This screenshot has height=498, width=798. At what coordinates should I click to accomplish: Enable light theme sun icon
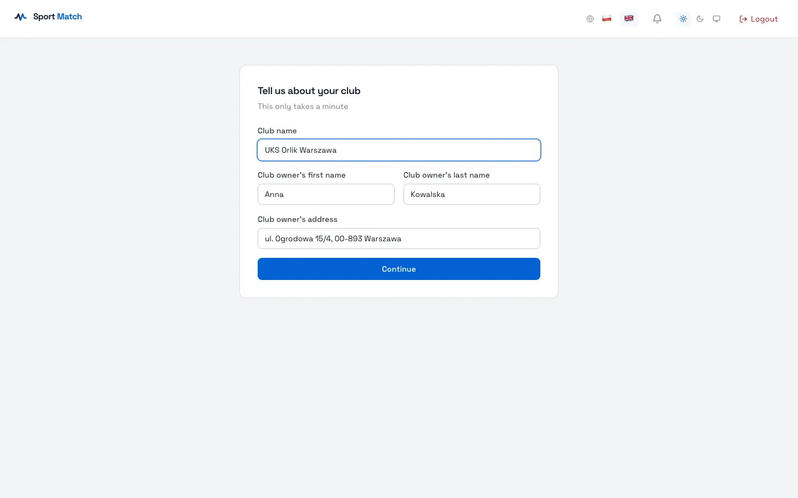[x=683, y=19]
